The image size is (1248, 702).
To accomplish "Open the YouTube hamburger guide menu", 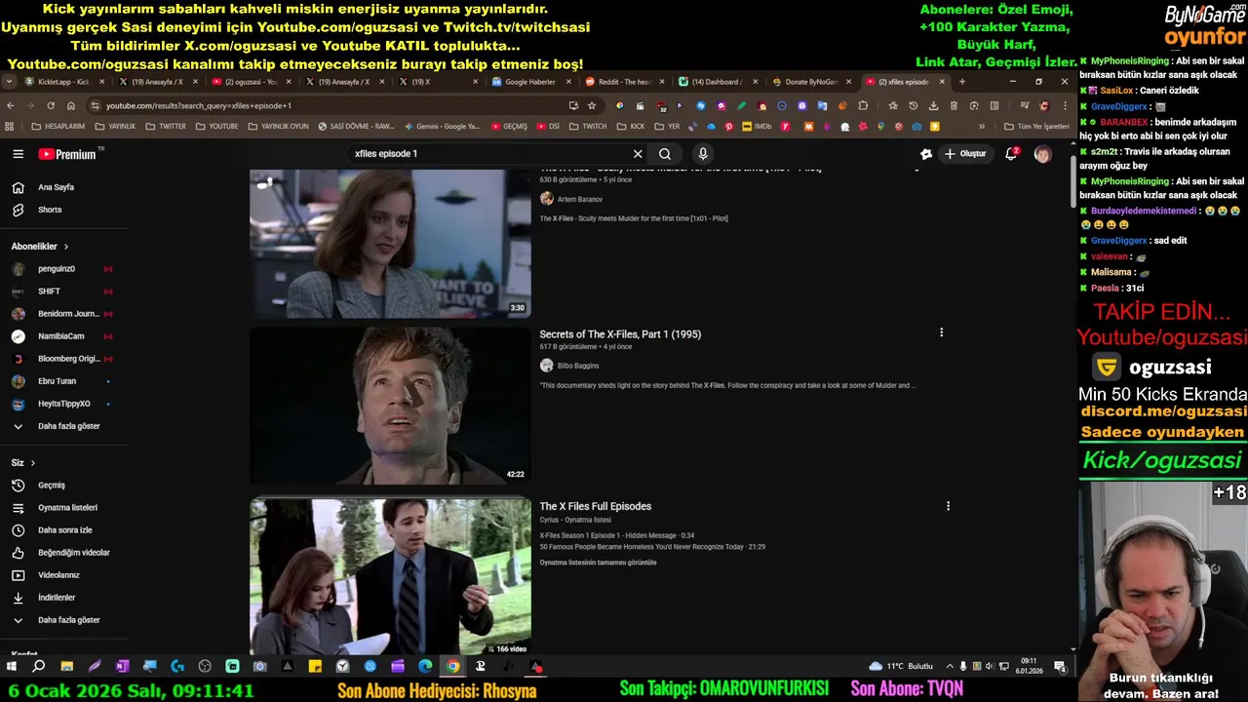I will pyautogui.click(x=18, y=154).
